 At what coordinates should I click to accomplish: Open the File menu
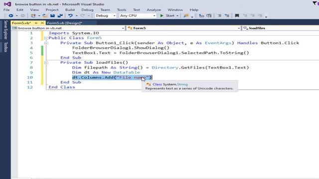click(x=6, y=10)
